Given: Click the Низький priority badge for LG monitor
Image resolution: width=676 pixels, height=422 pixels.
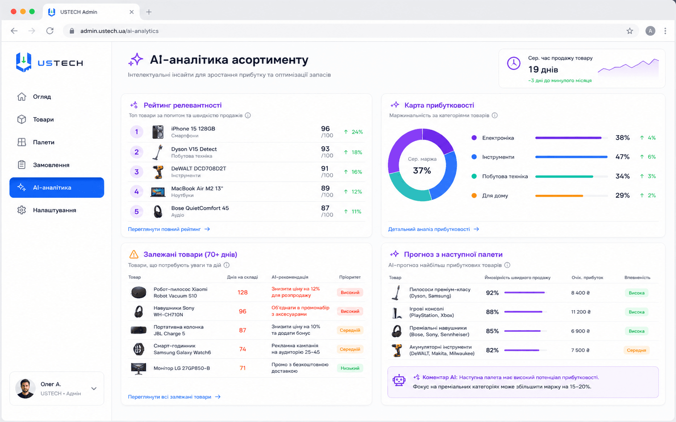Looking at the screenshot, I should pos(350,368).
